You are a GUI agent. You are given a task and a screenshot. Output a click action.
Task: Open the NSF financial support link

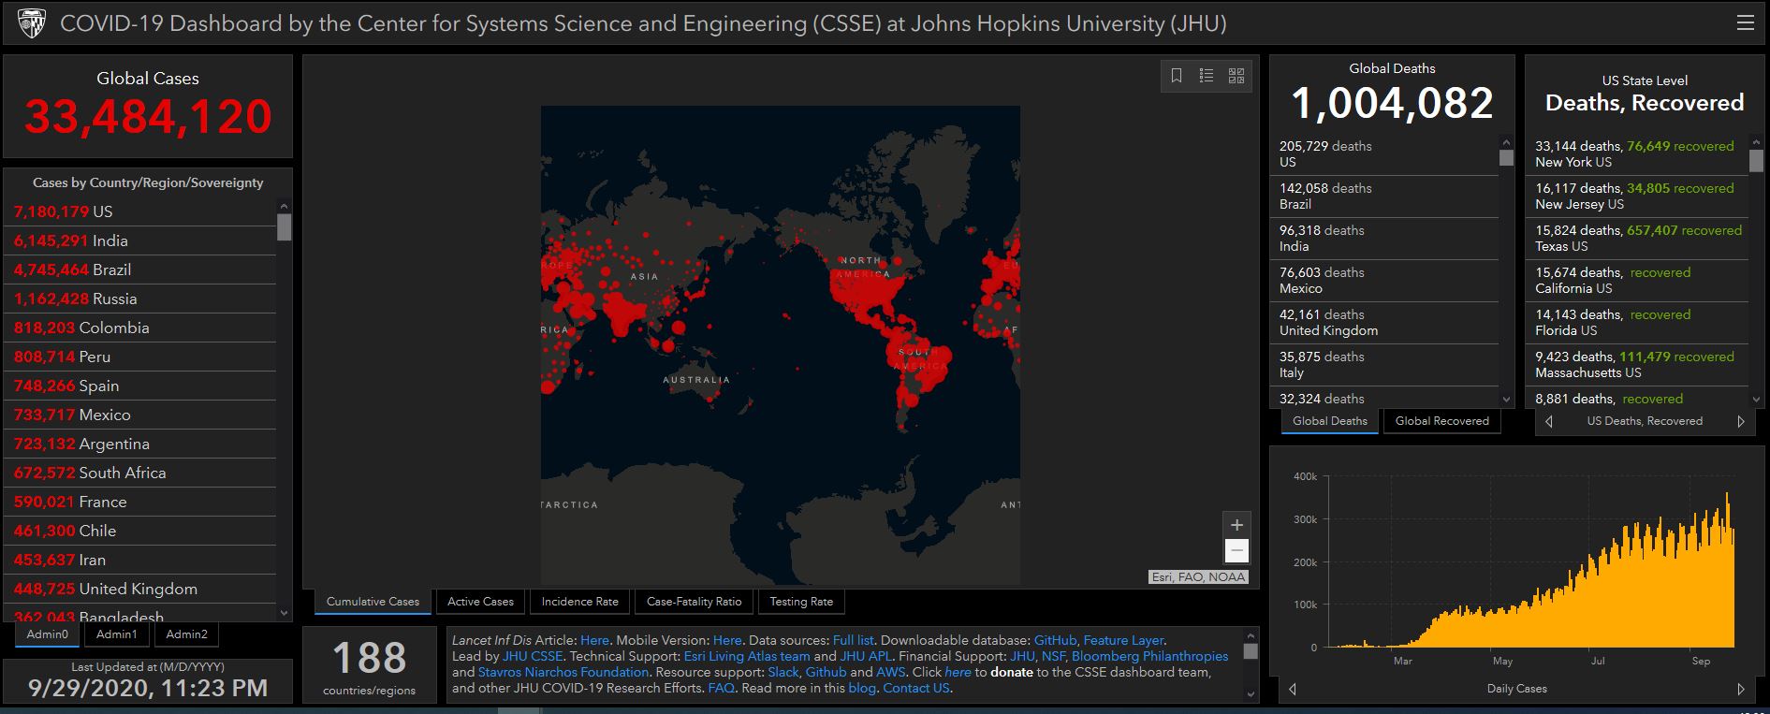point(1053,656)
